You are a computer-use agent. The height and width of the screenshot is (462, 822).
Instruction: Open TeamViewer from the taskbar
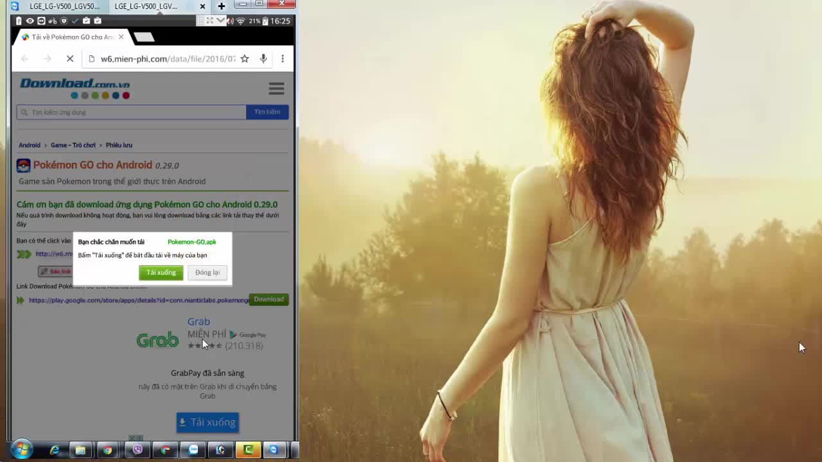point(274,450)
